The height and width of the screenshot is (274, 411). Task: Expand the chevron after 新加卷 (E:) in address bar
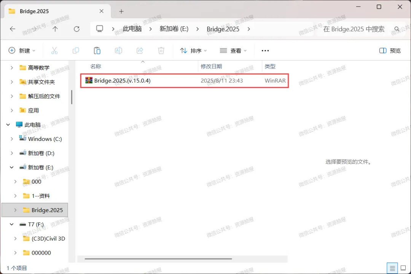pyautogui.click(x=198, y=29)
